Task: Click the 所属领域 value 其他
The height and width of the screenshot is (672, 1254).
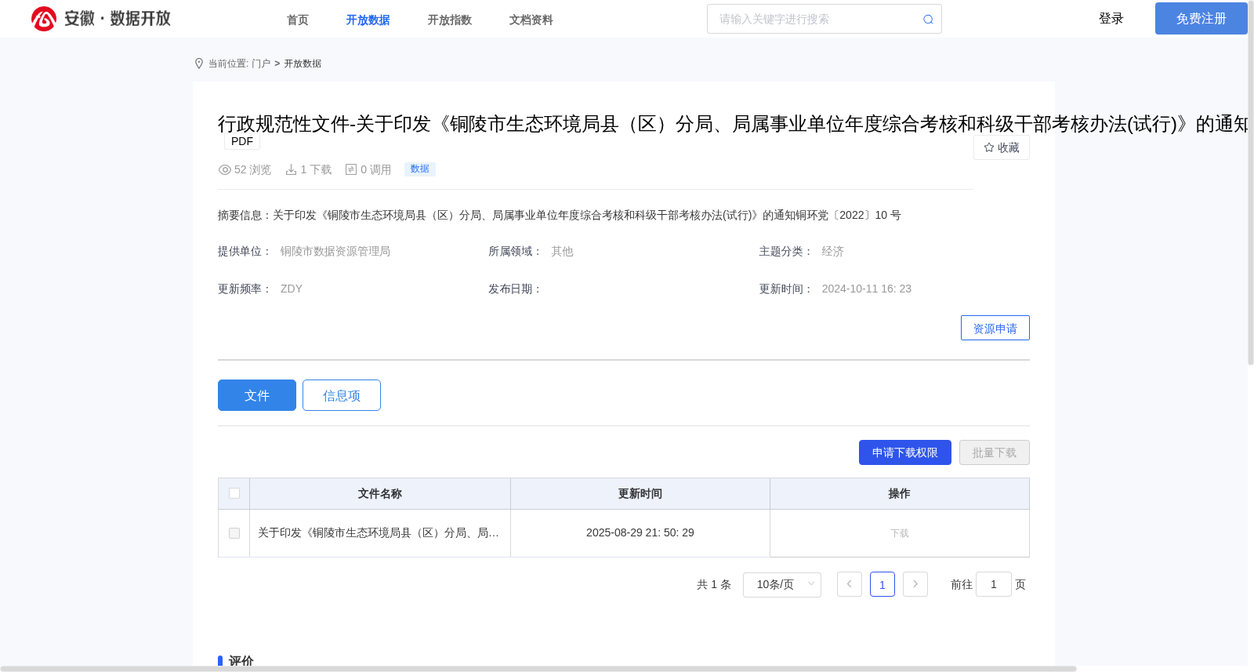Action: (562, 252)
